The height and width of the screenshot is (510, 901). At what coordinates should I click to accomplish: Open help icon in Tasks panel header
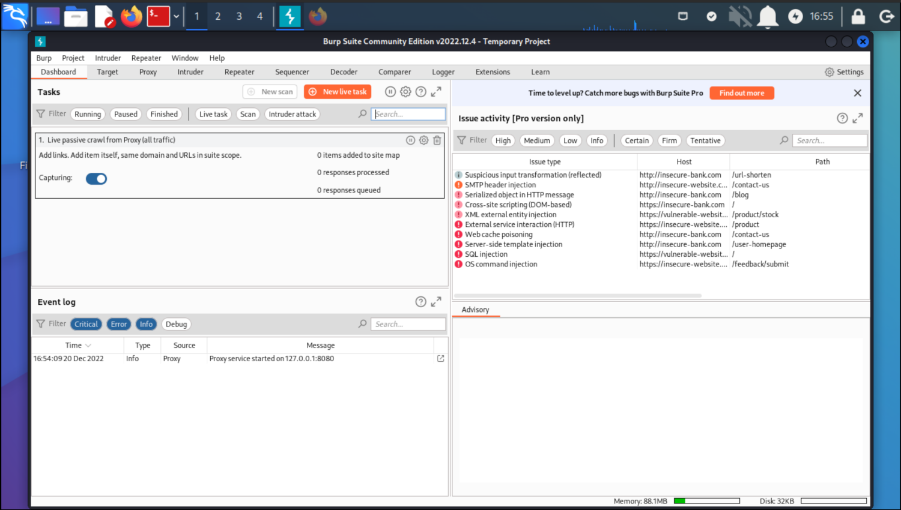tap(421, 92)
